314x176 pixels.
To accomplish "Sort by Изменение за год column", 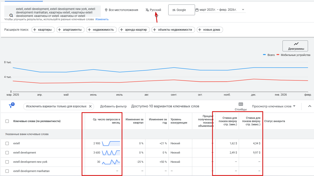I will click(158, 121).
